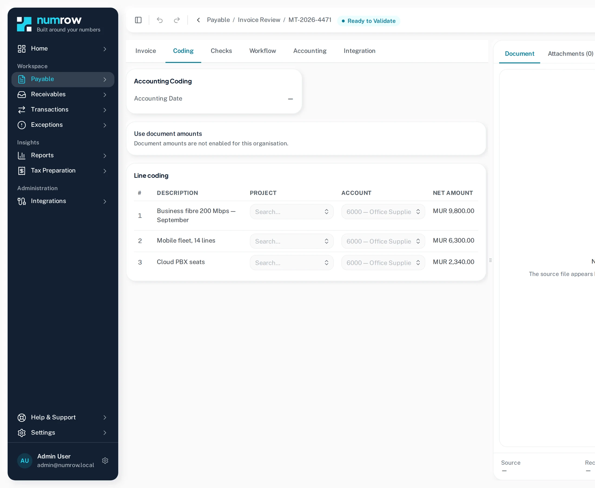This screenshot has height=488, width=595.
Task: Click the MUR 9,800.00 net amount
Action: click(x=453, y=211)
